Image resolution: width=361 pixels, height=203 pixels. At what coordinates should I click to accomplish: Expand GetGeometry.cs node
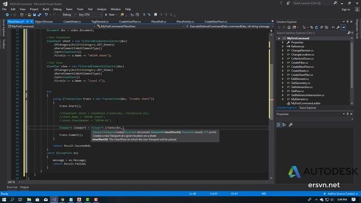point(283,83)
